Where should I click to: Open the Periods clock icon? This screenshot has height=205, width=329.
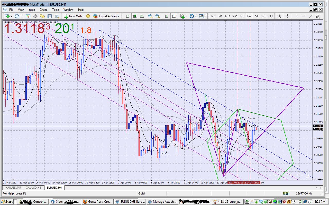click(x=192, y=16)
